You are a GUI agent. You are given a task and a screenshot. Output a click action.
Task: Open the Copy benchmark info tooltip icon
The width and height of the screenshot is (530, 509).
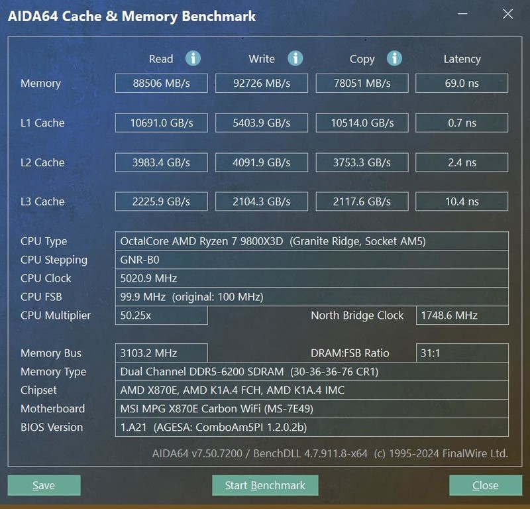coord(394,58)
